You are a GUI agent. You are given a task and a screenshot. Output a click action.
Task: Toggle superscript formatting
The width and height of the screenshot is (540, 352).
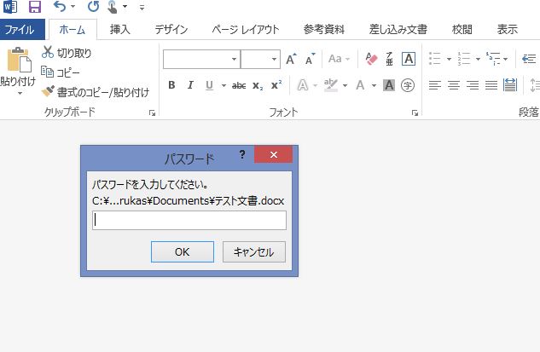point(276,85)
